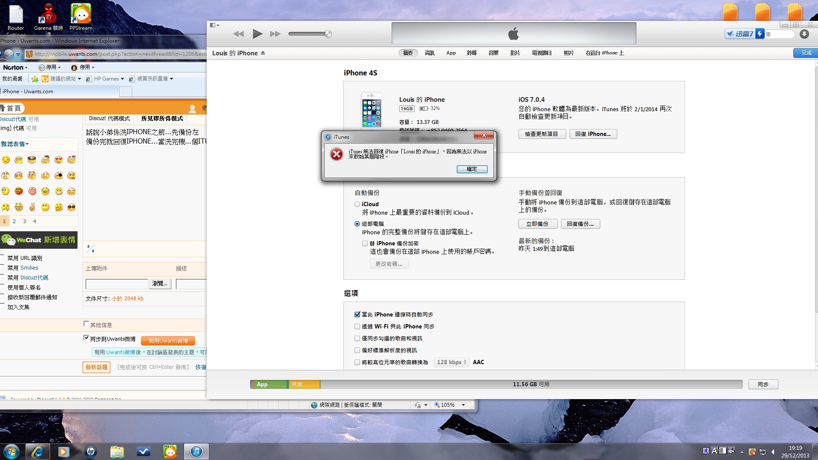This screenshot has height=460, width=818.
Task: Click the rewind previous track icon
Action: tap(239, 34)
